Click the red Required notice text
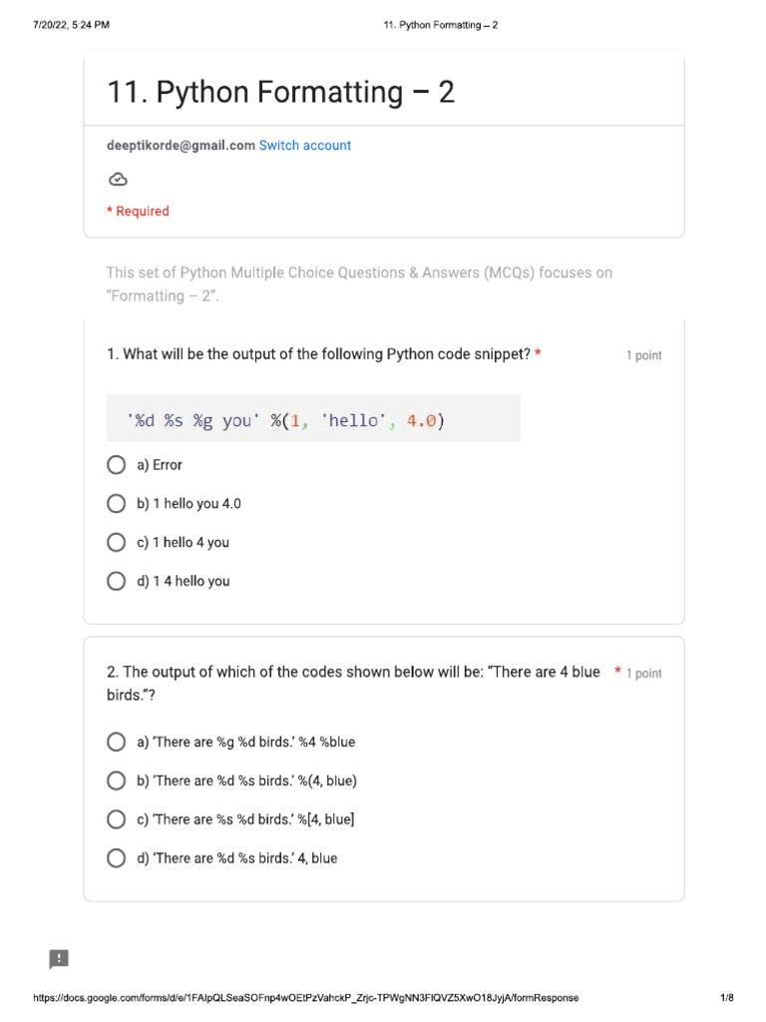This screenshot has height=1022, width=766. pos(138,212)
